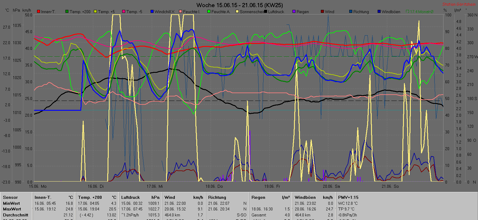Click the pale yellow Sonnenschein legend square

pyautogui.click(x=237, y=12)
